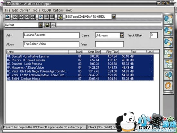Click the title bar application icon
Screen dimensions: 177x133
coord(8,4)
